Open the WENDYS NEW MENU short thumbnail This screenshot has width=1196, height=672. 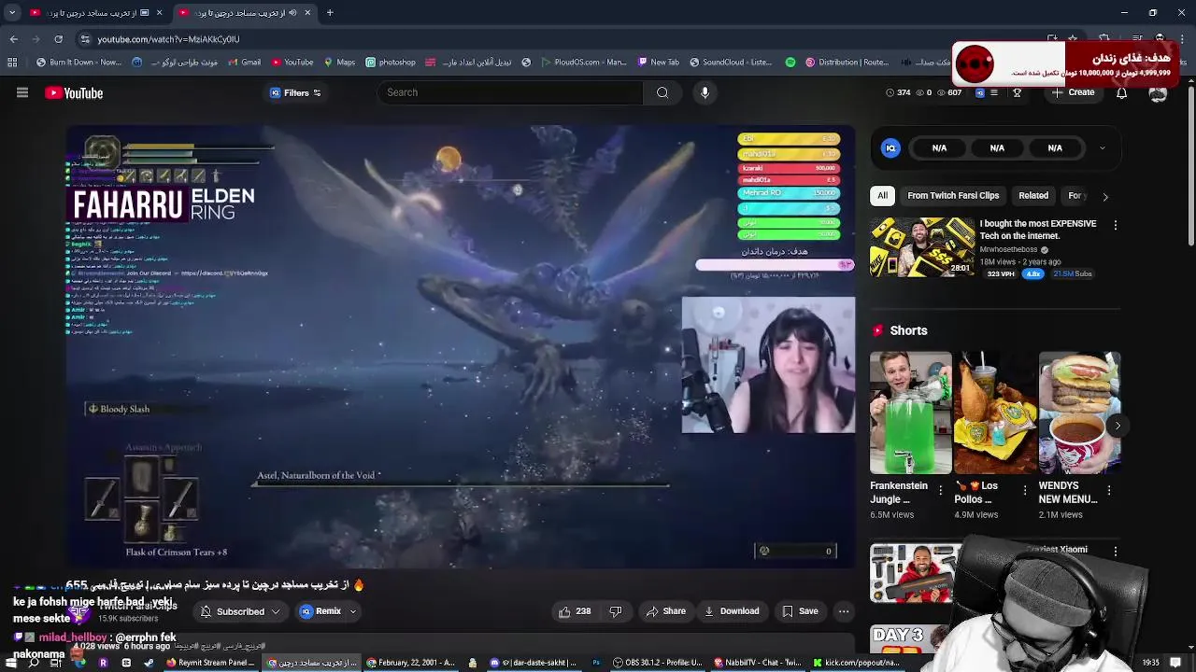point(1079,413)
